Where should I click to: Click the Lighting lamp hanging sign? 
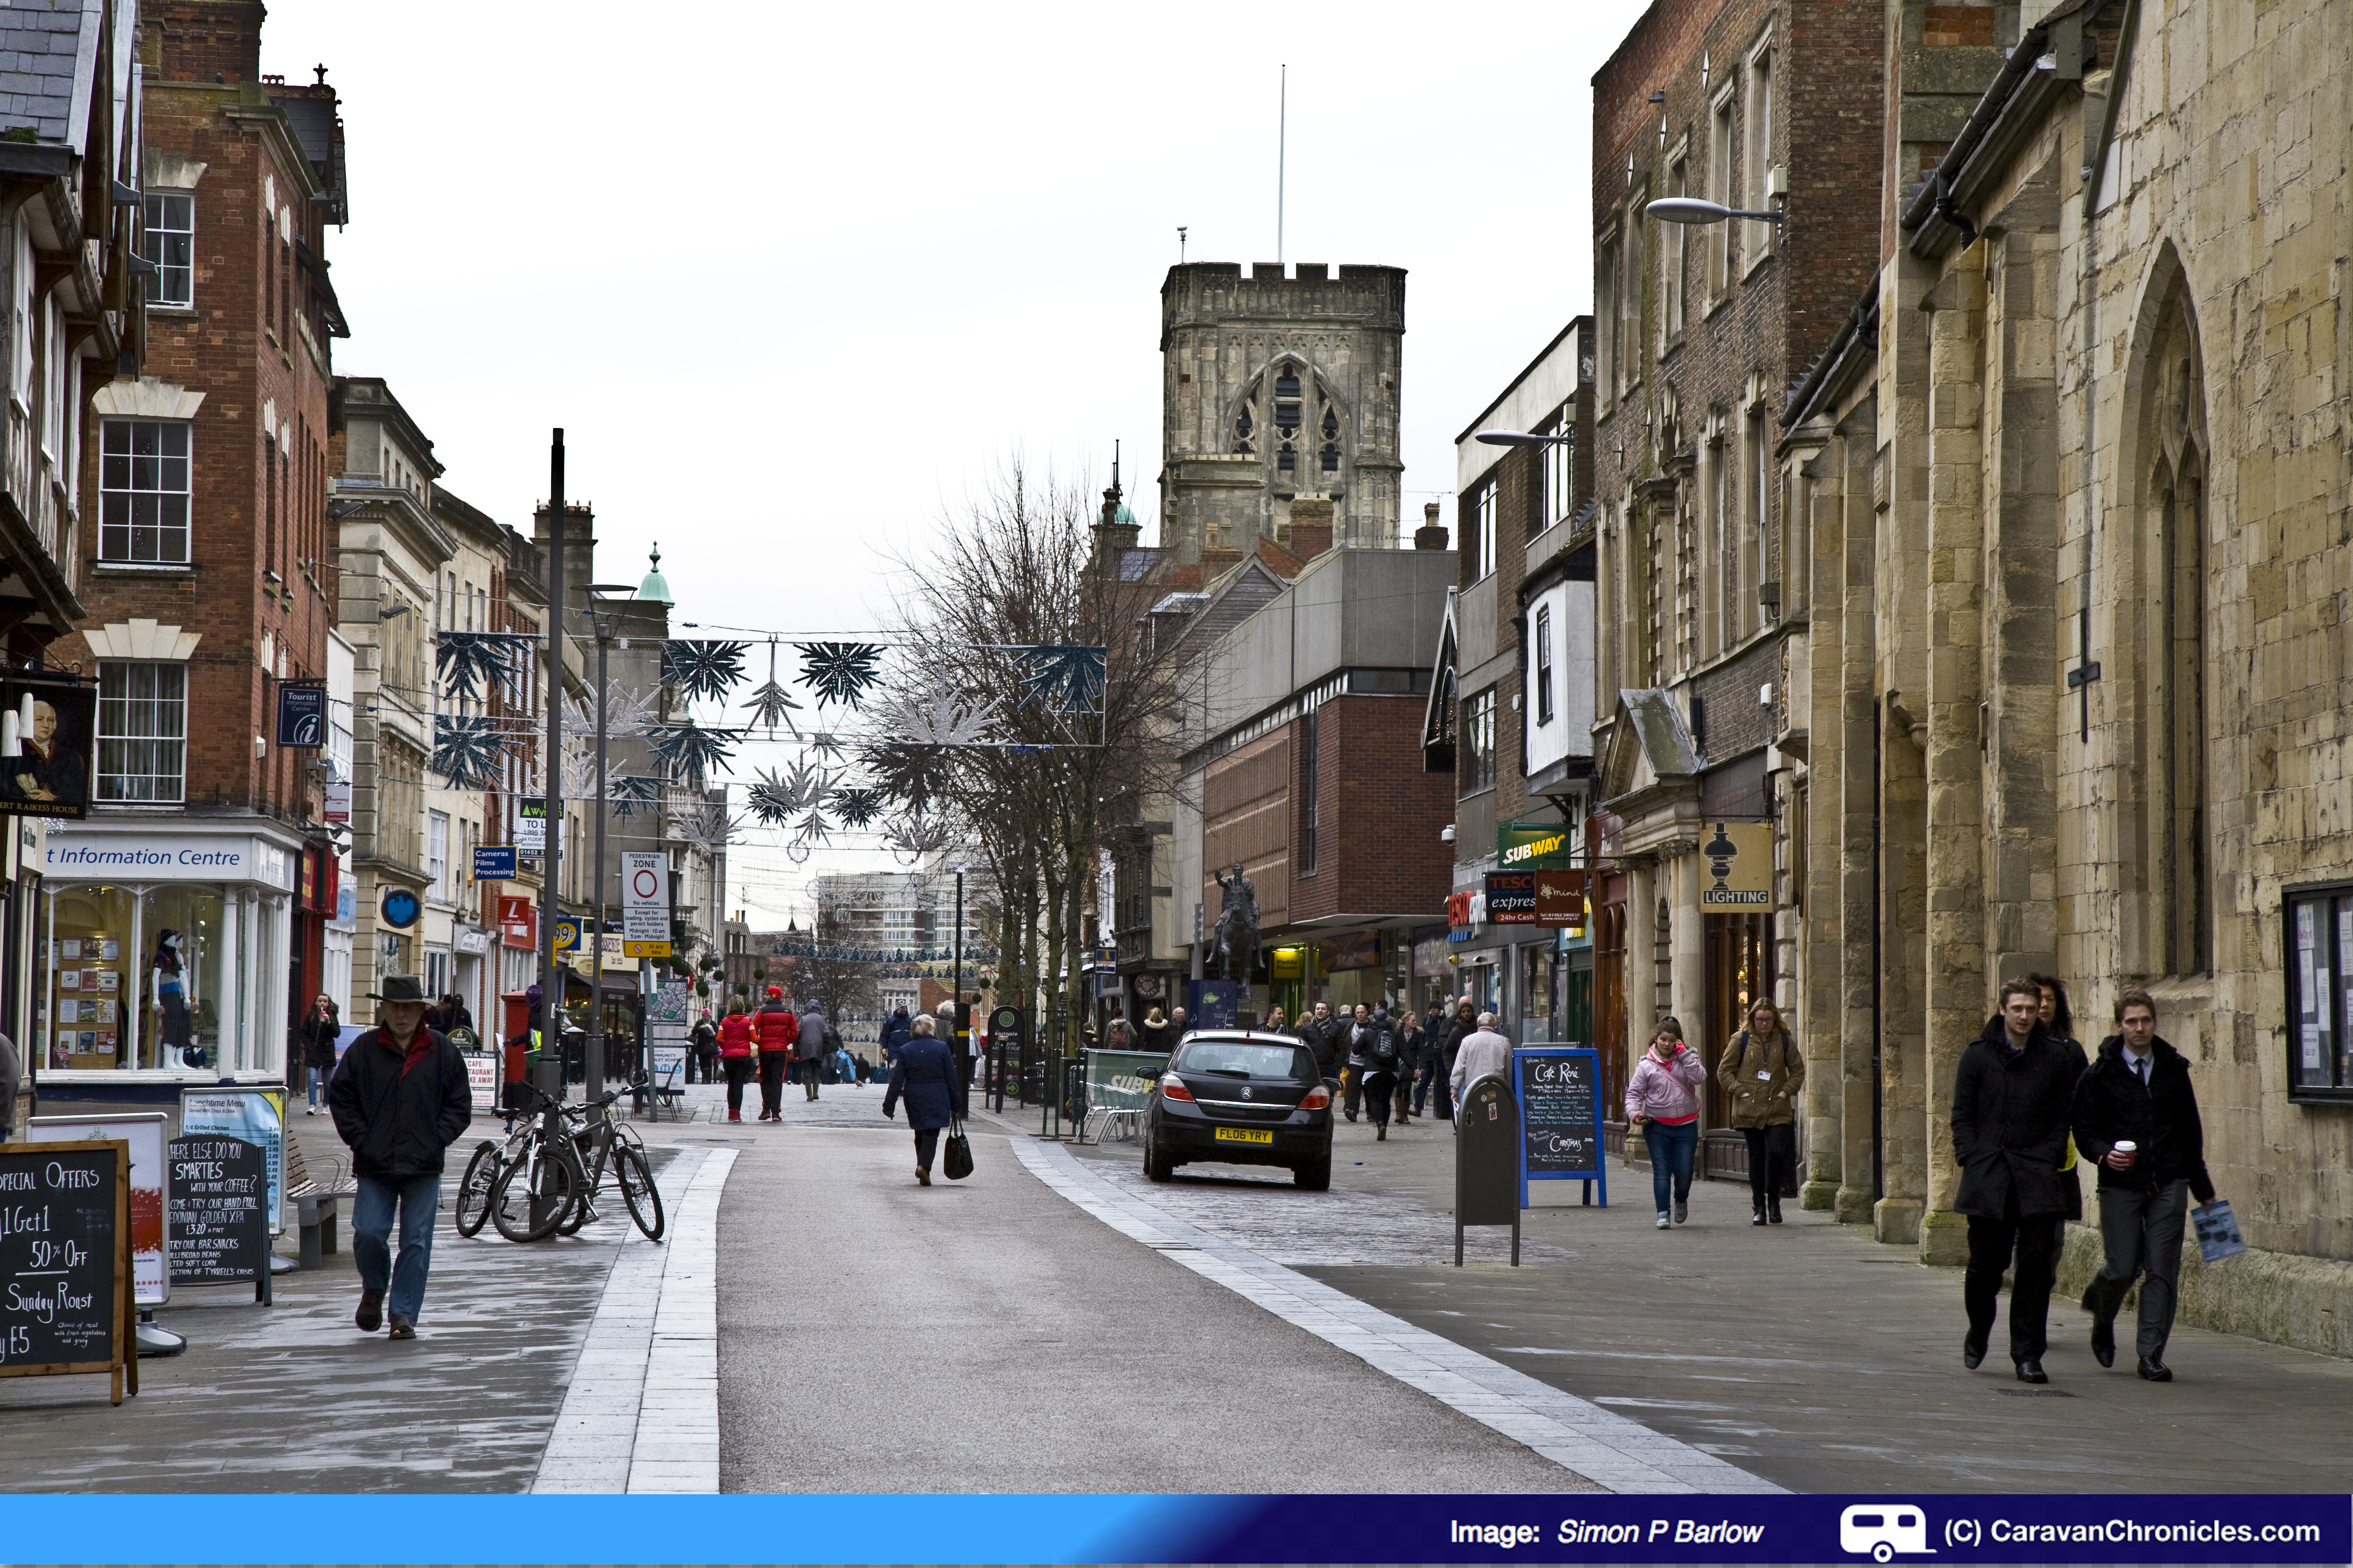[1736, 868]
